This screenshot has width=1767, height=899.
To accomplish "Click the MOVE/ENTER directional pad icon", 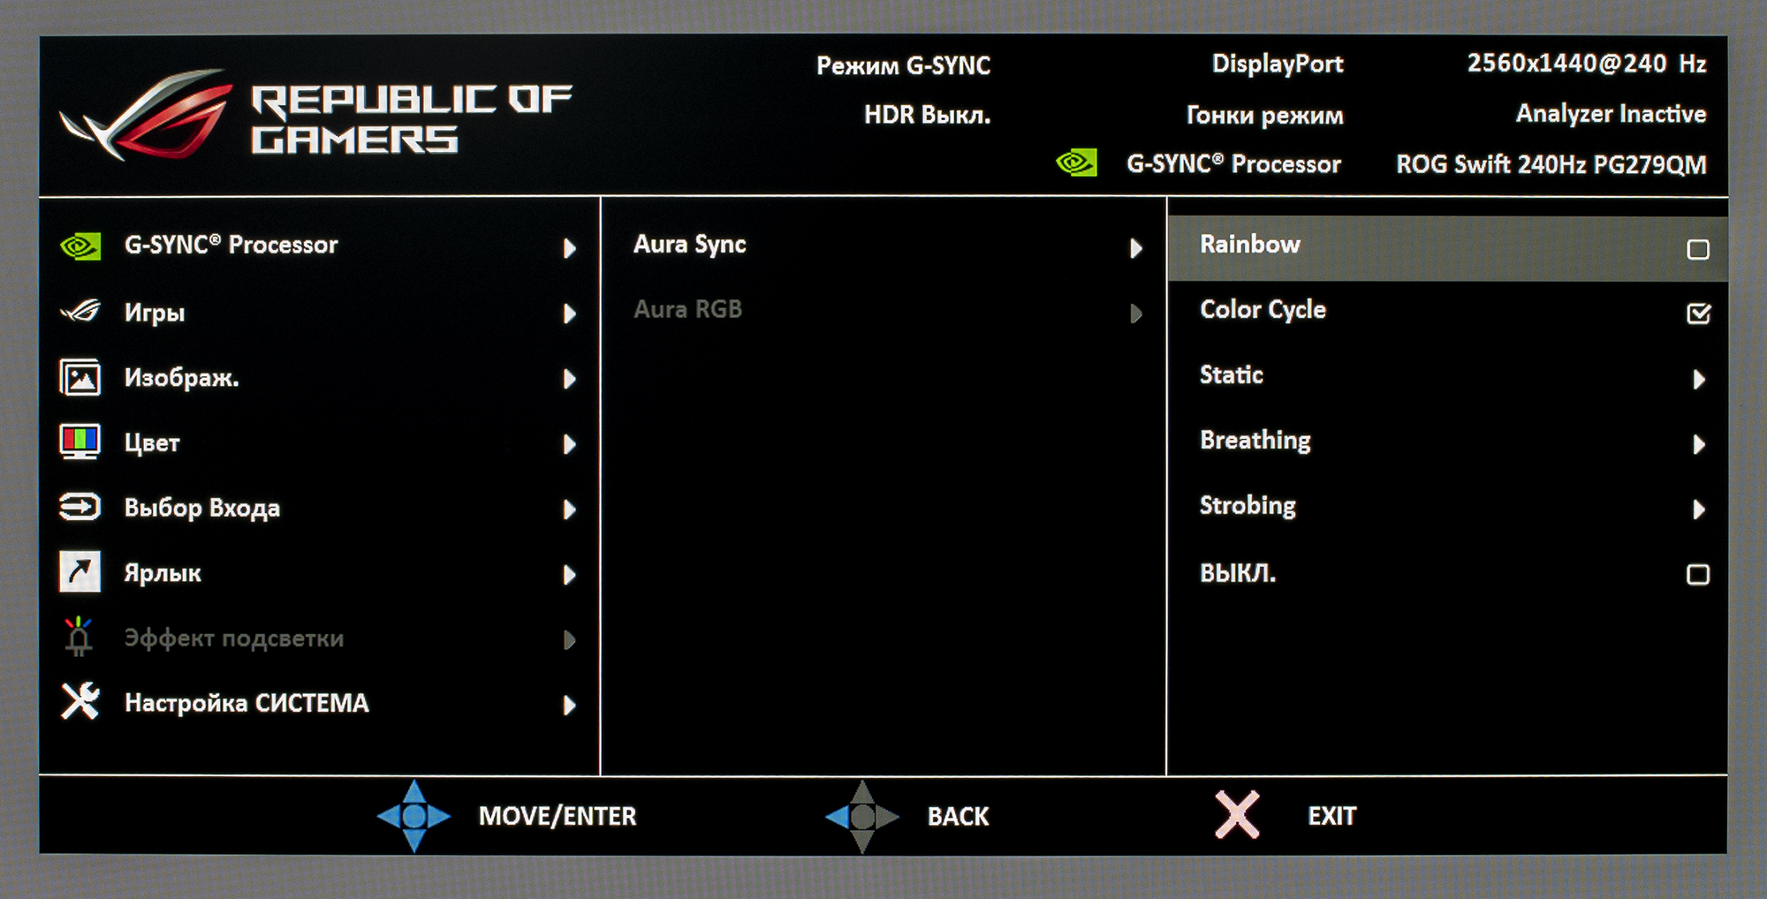I will pyautogui.click(x=413, y=816).
